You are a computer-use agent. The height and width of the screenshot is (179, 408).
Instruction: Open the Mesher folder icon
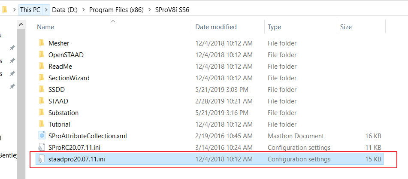pos(41,43)
